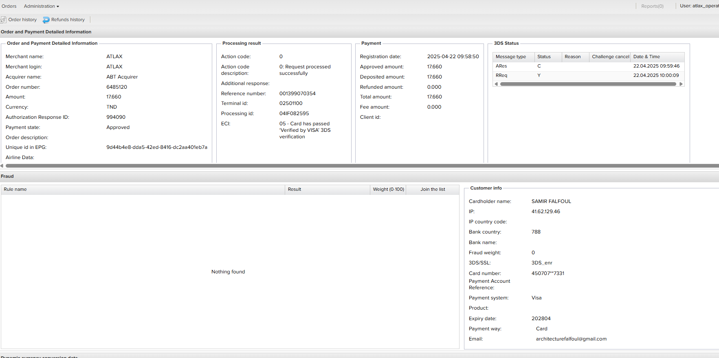Screen dimensions: 719x358
Task: Click the 3DS Status scrollbar left arrow
Action: coord(496,84)
